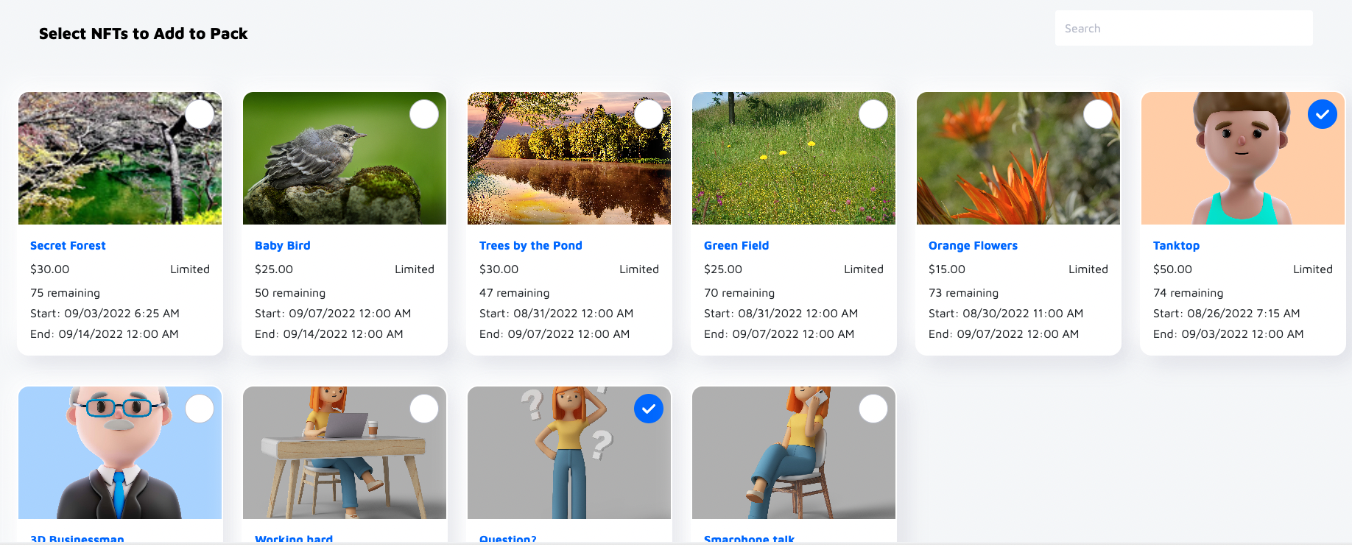The width and height of the screenshot is (1352, 547).
Task: Click "74 remaining" on Tanktop card
Action: 1188,293
